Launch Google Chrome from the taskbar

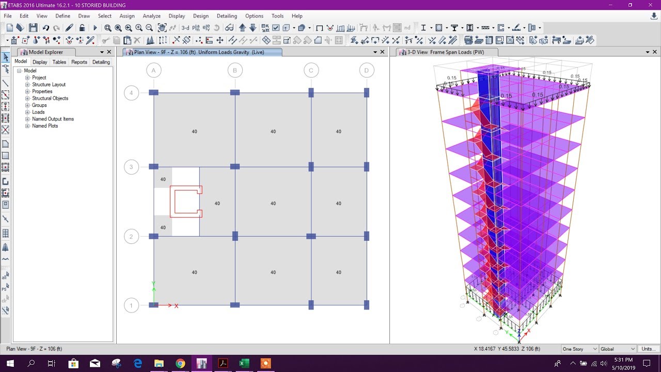tap(180, 364)
